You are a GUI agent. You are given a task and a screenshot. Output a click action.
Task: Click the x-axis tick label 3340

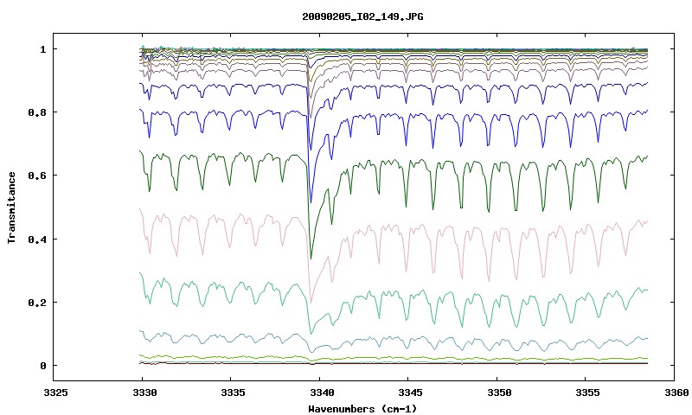[x=321, y=393]
